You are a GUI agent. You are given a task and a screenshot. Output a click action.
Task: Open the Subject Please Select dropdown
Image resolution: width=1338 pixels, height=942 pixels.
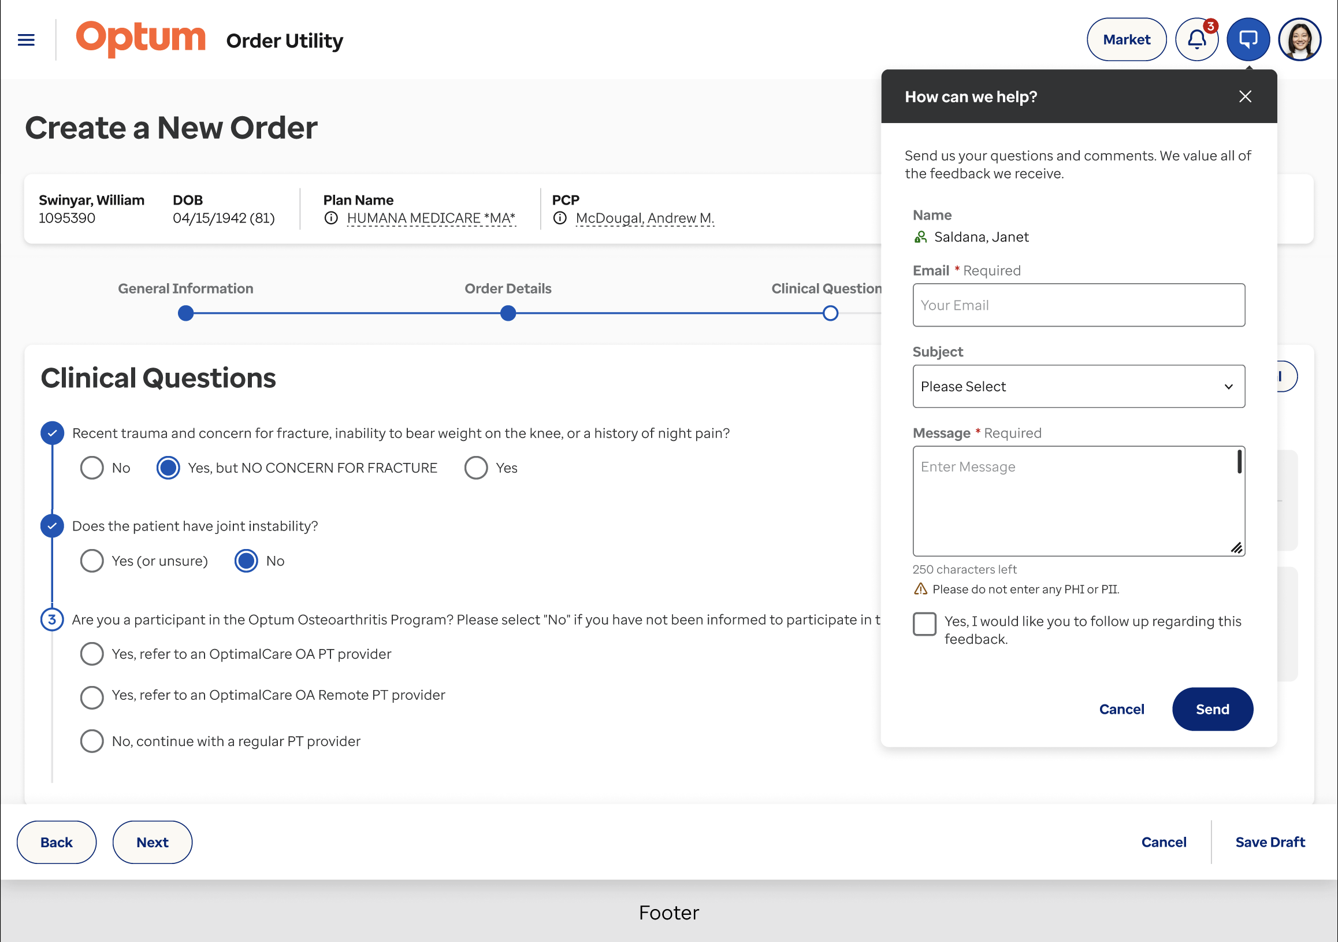pos(1079,387)
